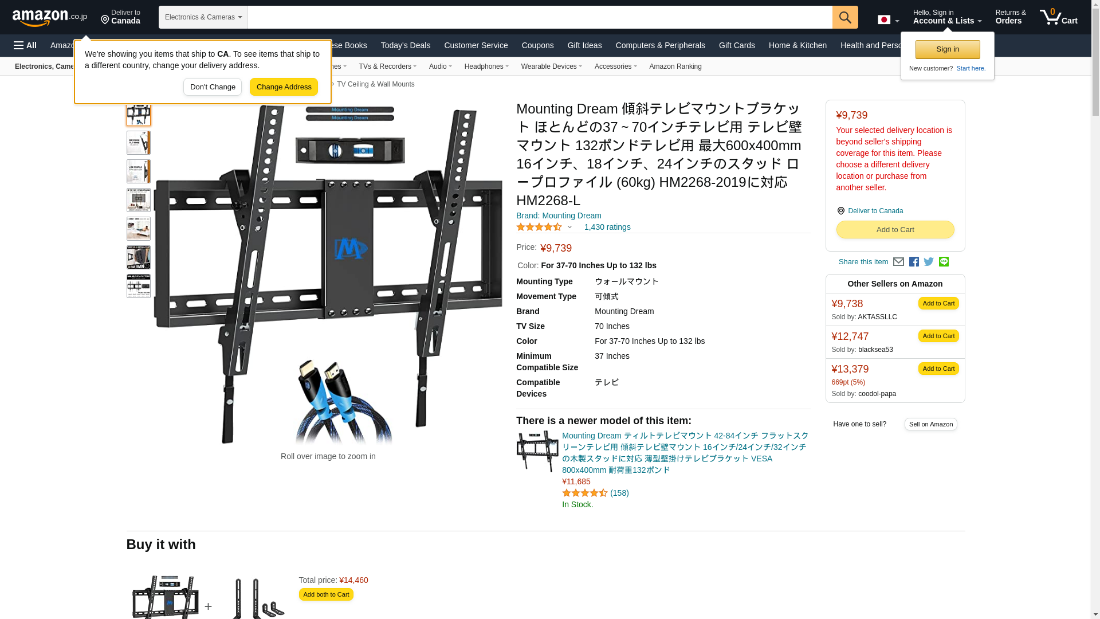The height and width of the screenshot is (619, 1100).
Task: Share this item on Twitter
Action: click(x=928, y=262)
